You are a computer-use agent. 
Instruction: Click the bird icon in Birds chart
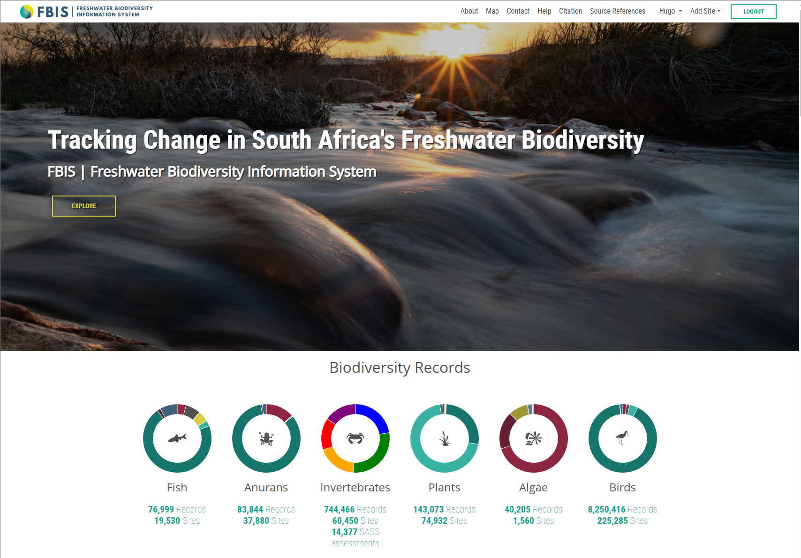click(x=622, y=437)
